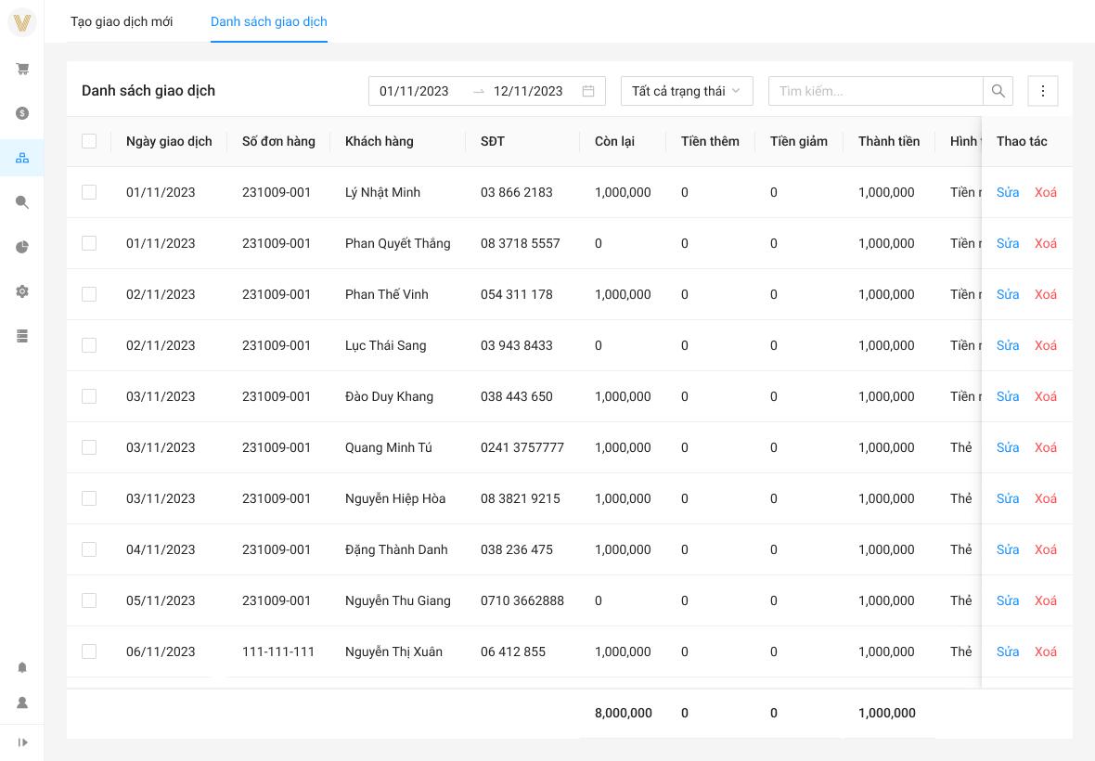Switch to Tạo giao dịch mới tab
Viewport: 1095px width, 761px height.
122,21
